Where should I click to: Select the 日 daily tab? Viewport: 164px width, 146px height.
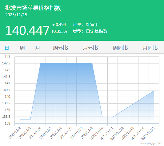coord(7,48)
